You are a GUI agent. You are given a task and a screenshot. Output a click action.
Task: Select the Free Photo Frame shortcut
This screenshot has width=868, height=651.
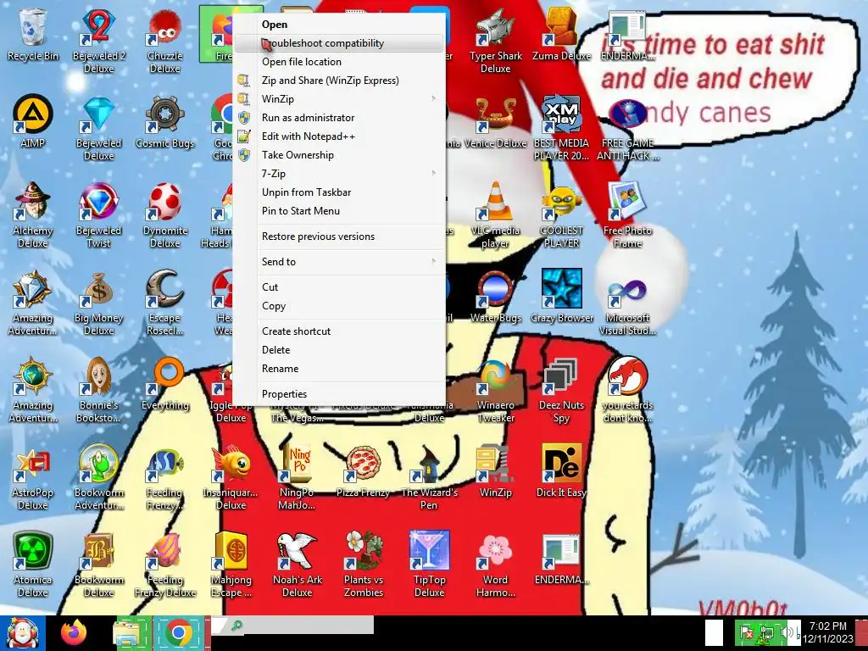627,214
